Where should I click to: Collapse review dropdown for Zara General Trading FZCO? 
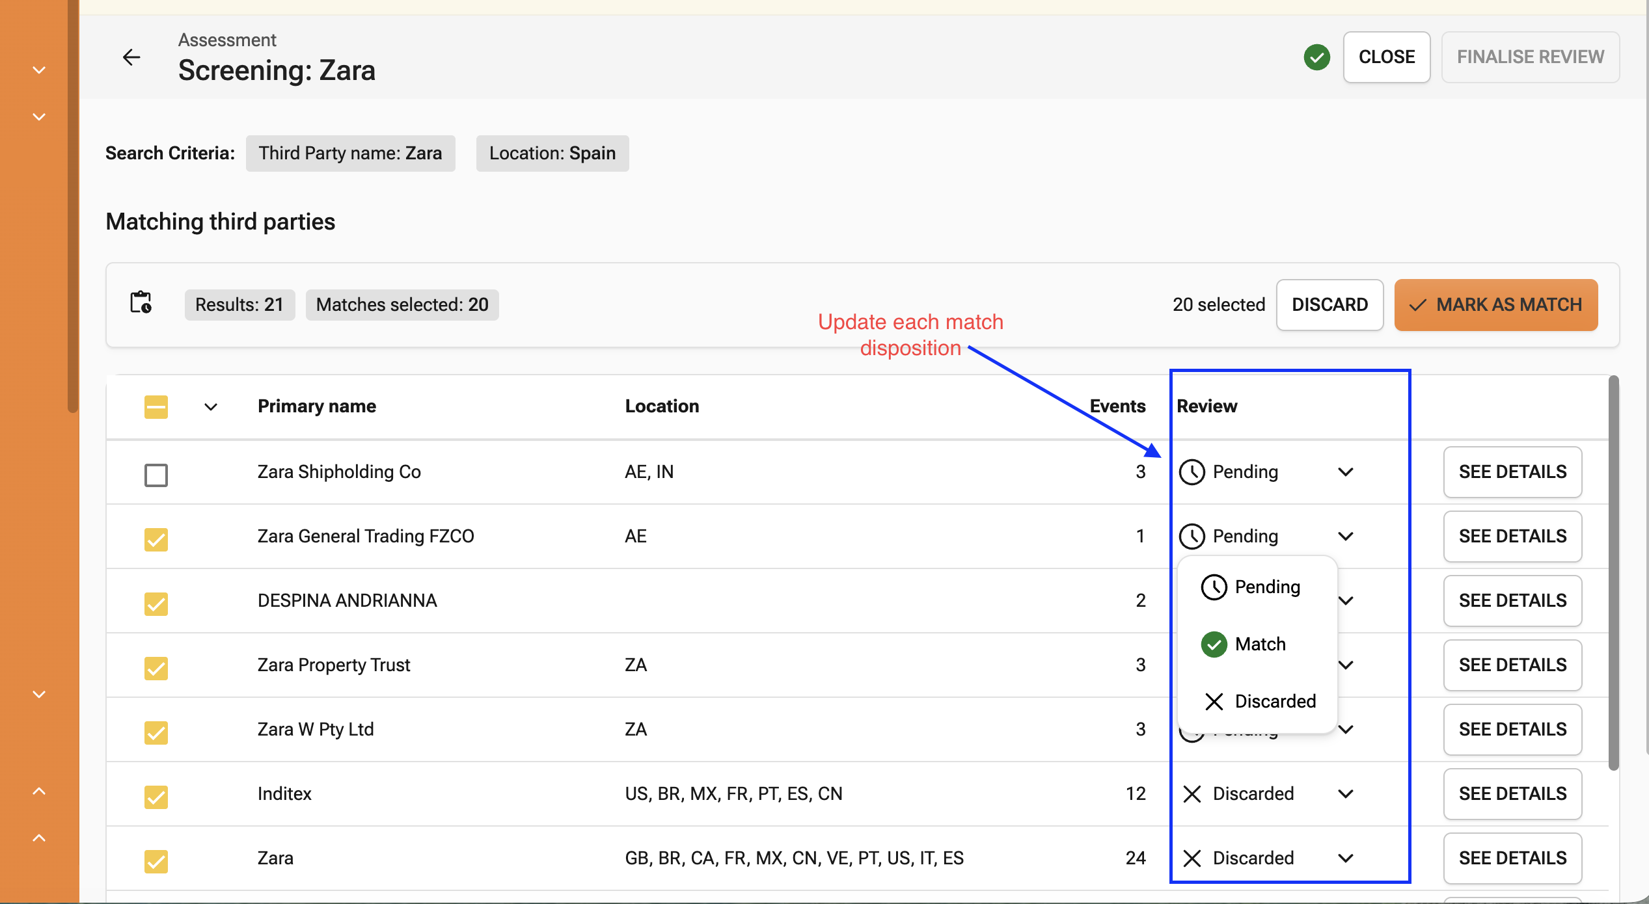point(1346,537)
